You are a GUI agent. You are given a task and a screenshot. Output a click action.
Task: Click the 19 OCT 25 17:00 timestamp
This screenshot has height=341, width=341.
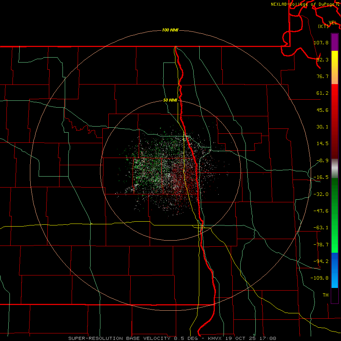pos(251,338)
